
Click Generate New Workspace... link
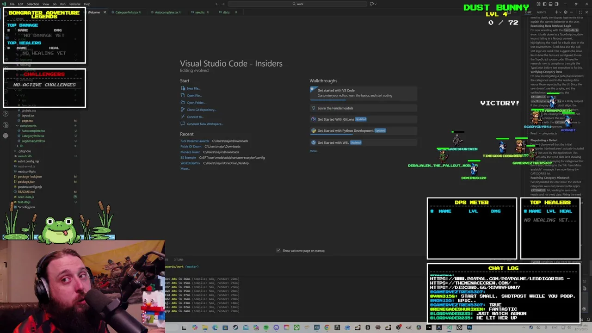point(205,124)
